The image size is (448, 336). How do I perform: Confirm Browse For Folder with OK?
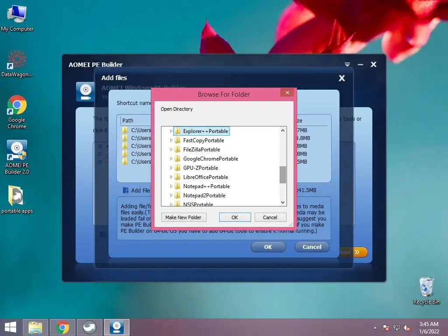pyautogui.click(x=235, y=217)
